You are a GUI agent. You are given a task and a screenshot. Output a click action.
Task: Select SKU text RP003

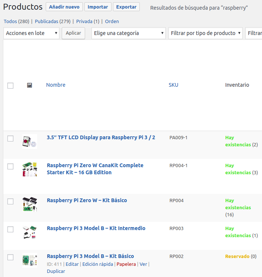(177, 229)
